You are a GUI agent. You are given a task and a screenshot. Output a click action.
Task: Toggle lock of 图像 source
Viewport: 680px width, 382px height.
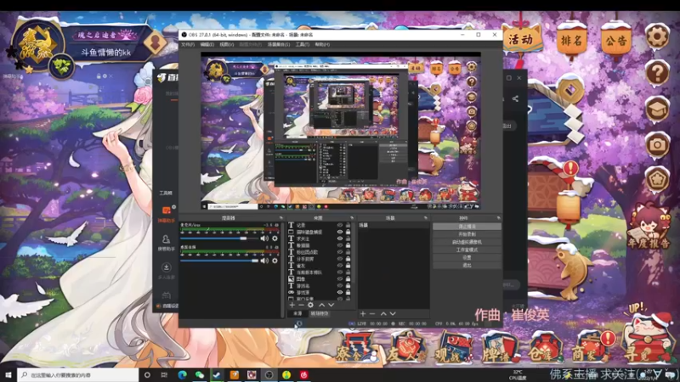pos(348,279)
